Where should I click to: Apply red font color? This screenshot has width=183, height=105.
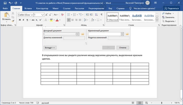[57, 20]
